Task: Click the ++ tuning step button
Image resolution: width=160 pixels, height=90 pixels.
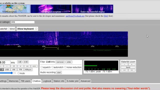Action: 27,66
